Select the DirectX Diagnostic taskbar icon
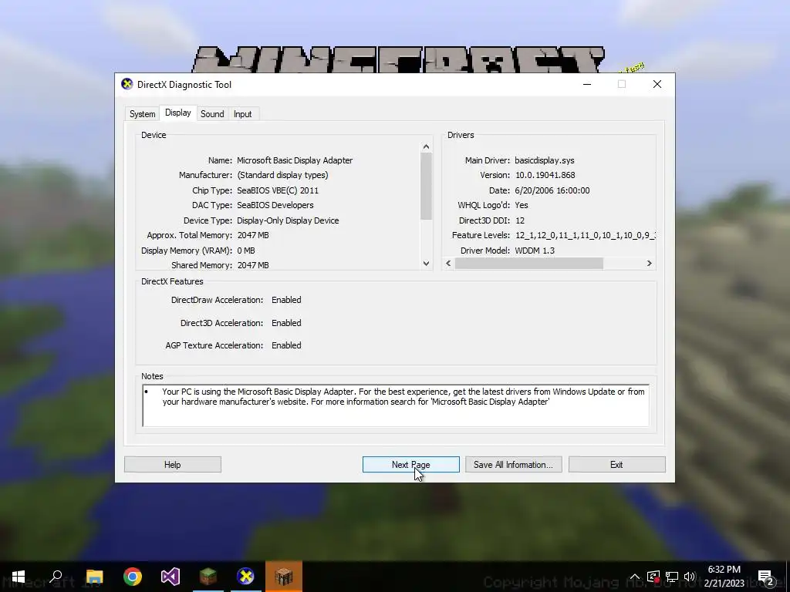 click(x=246, y=577)
